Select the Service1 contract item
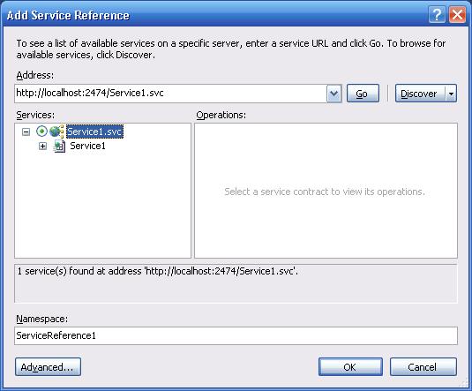 pyautogui.click(x=87, y=147)
